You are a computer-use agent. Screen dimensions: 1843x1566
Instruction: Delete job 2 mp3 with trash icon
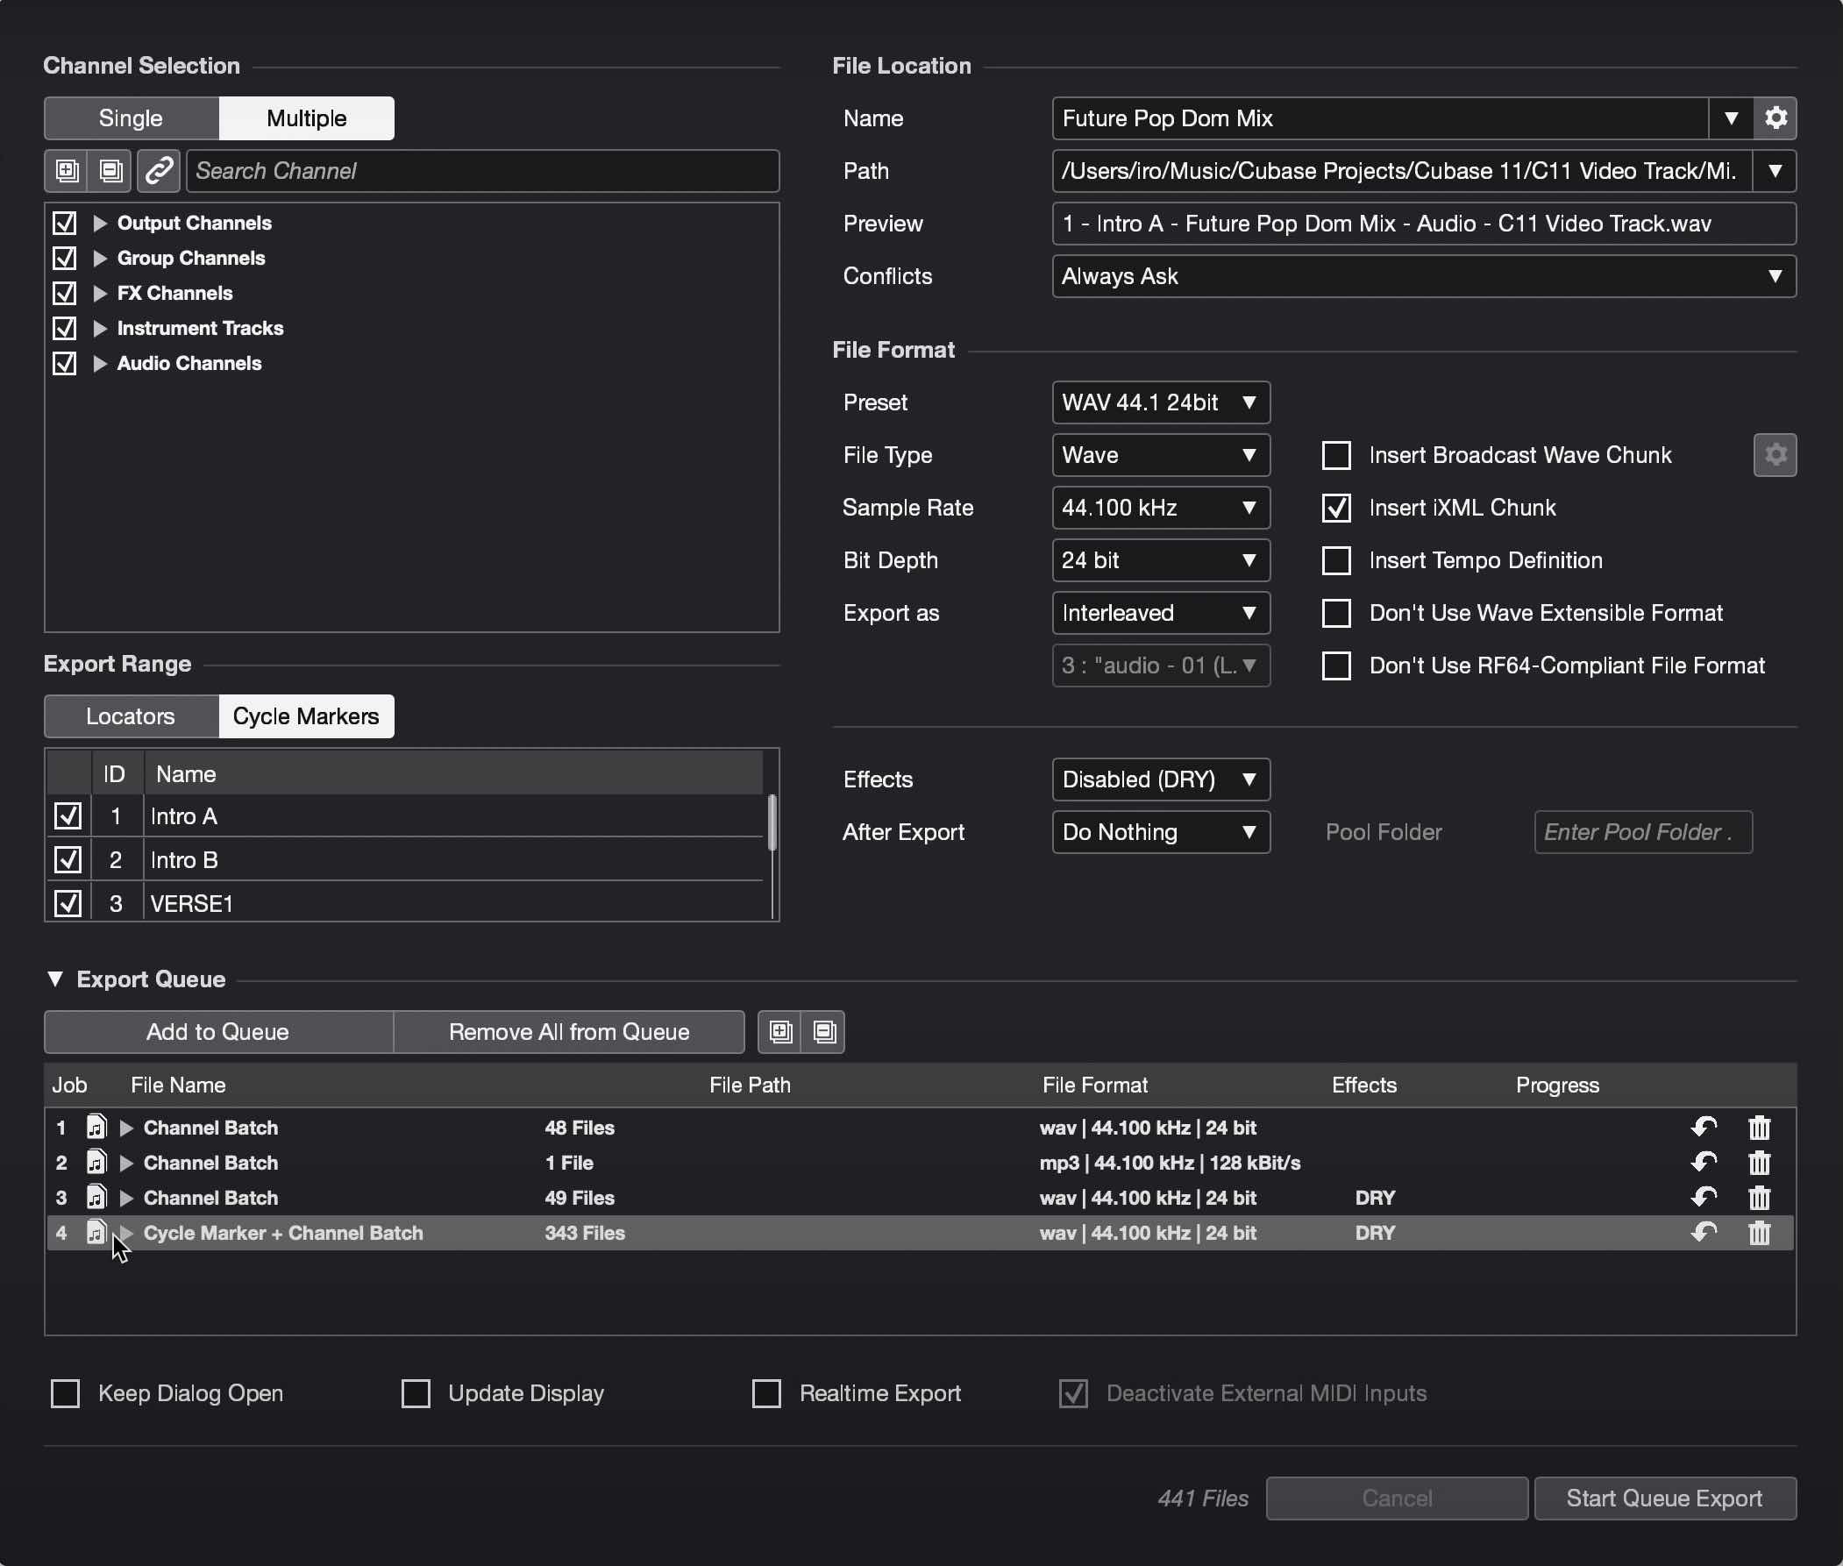1760,1162
